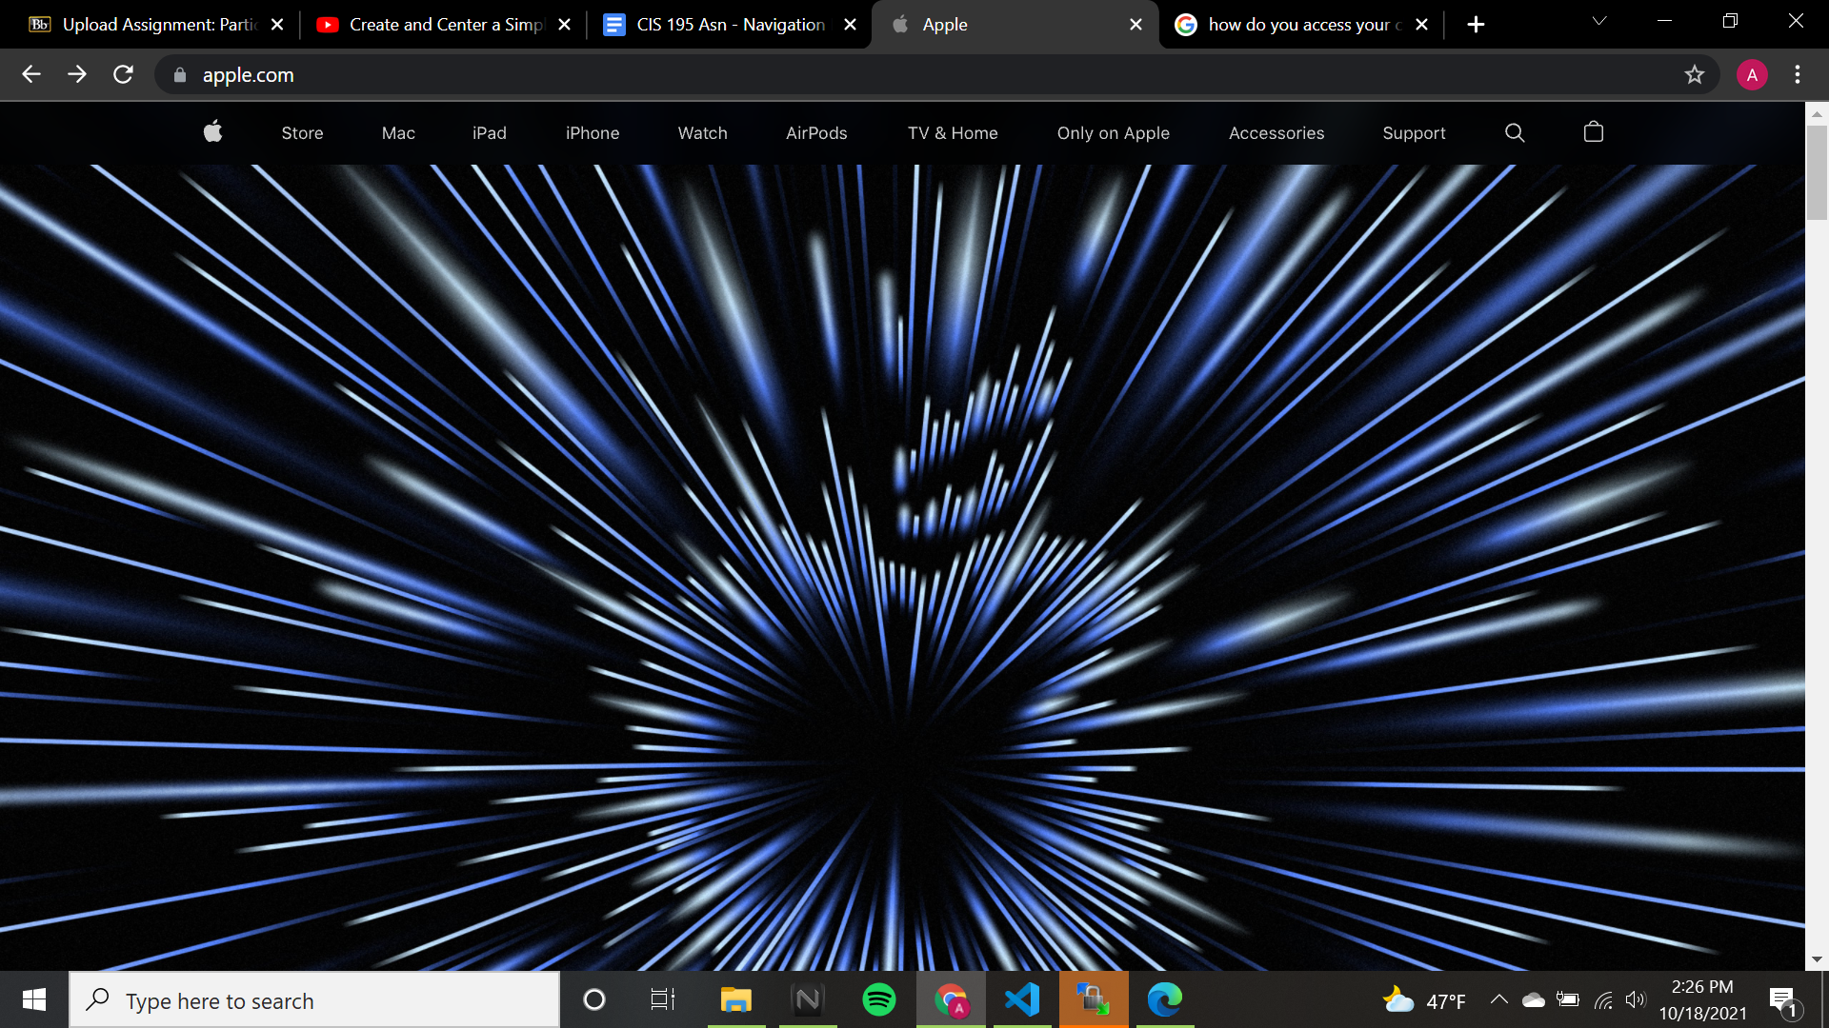
Task: Open Chrome three-dot menu
Action: coord(1797,74)
